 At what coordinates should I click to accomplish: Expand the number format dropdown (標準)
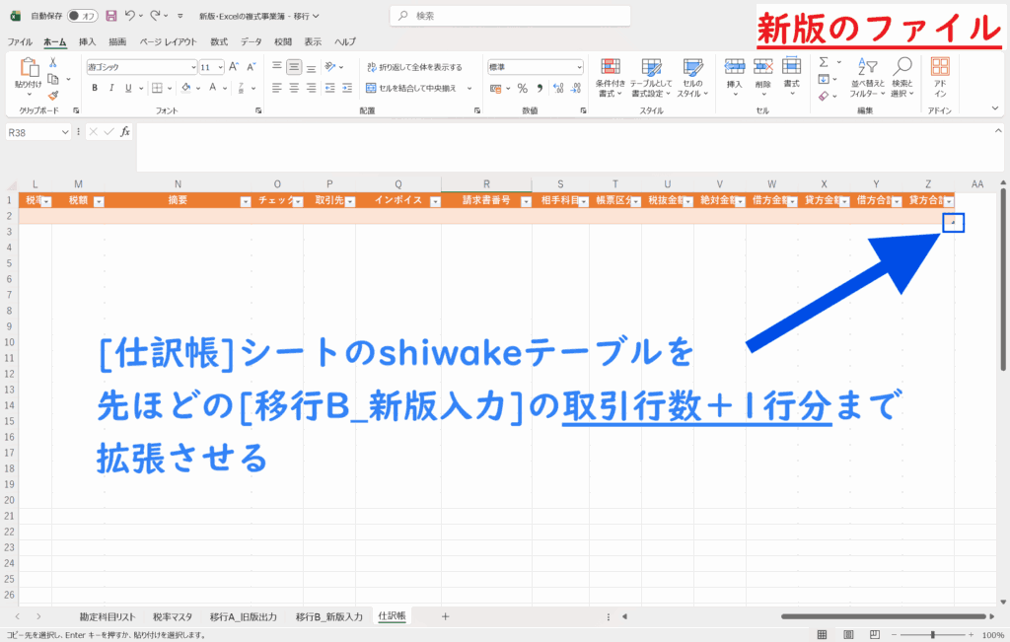(578, 67)
